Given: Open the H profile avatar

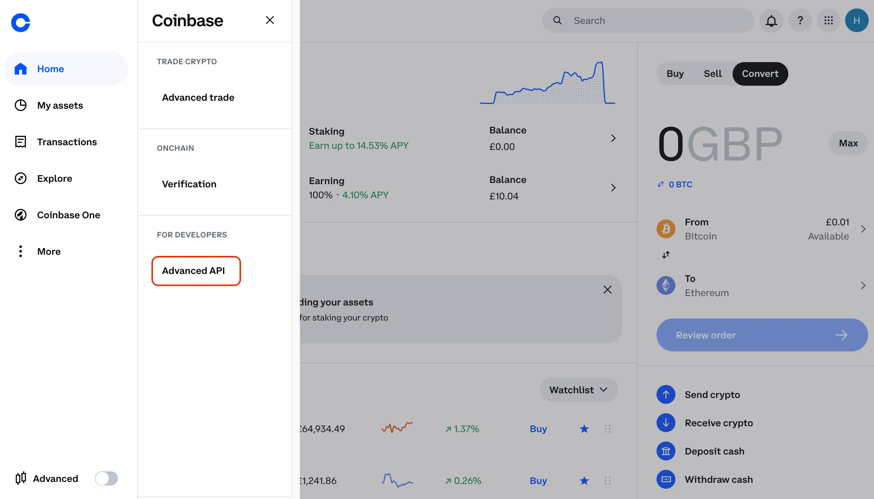Looking at the screenshot, I should click(x=857, y=21).
